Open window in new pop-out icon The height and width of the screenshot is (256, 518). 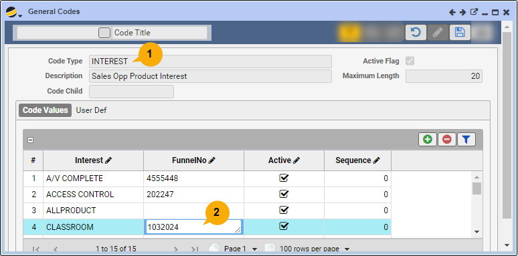tap(474, 12)
